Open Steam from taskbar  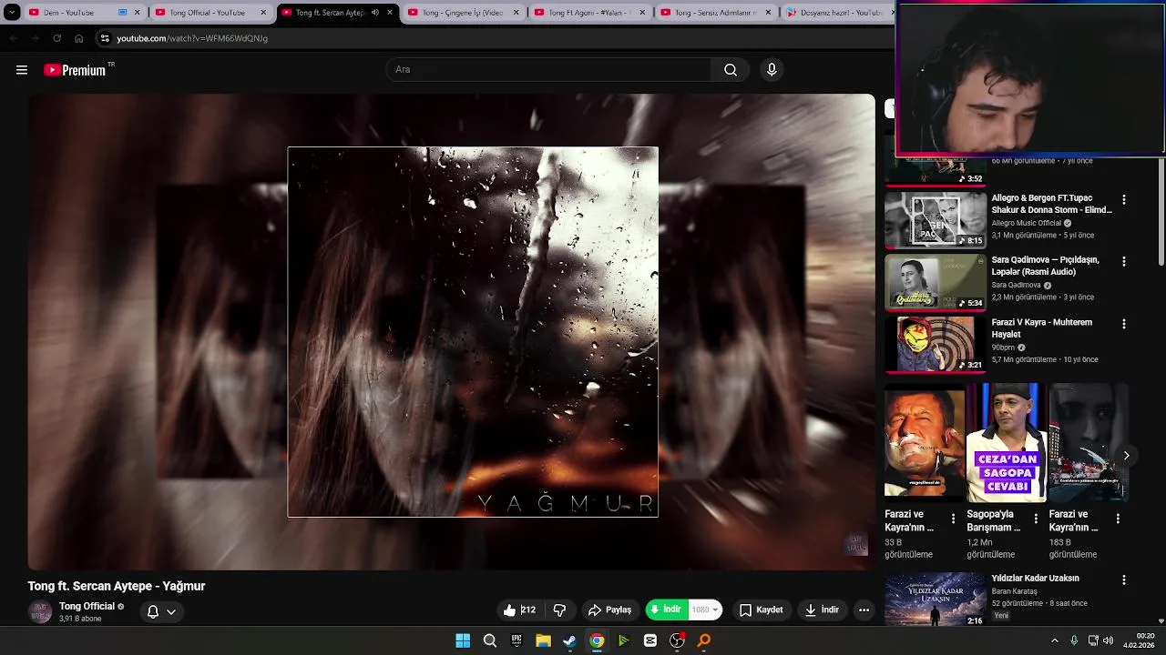tap(569, 640)
